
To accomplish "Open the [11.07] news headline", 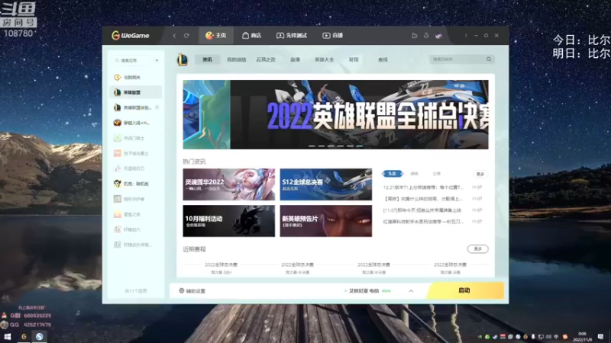I will click(422, 210).
